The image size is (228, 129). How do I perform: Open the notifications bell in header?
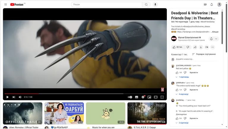[212, 4]
